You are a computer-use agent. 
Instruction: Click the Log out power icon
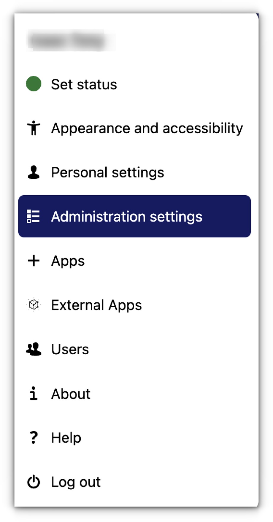34,482
